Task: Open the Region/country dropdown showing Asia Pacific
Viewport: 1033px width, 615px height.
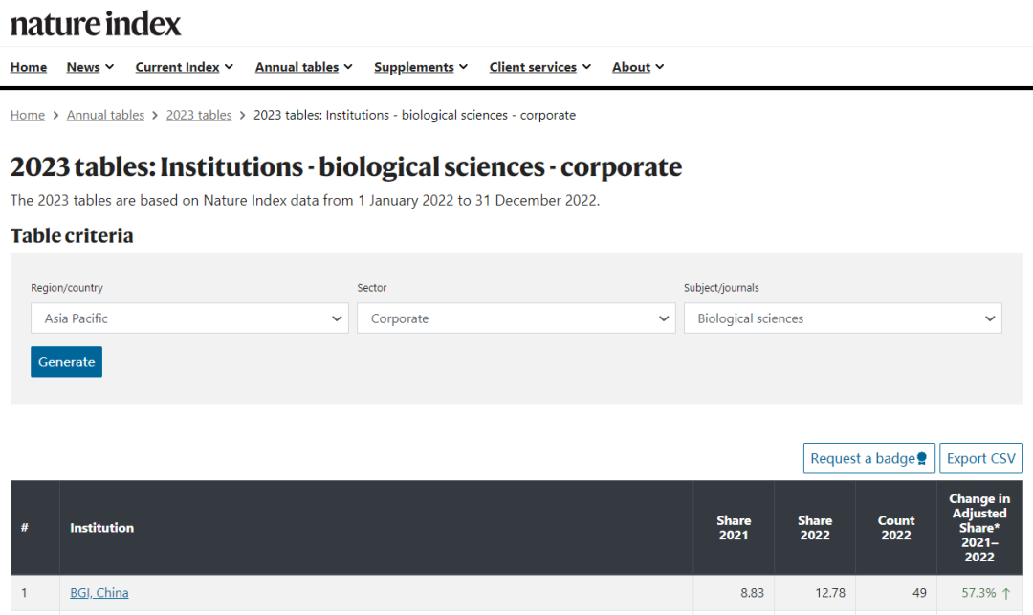Action: (x=188, y=318)
